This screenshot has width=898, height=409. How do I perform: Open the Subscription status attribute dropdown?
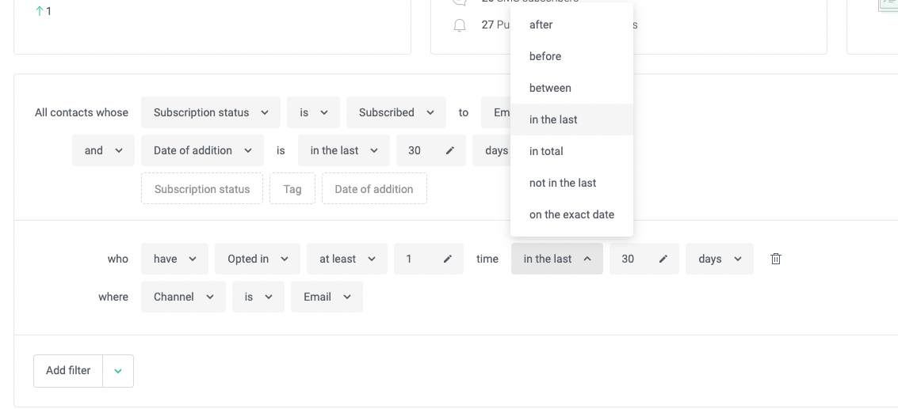pos(211,112)
